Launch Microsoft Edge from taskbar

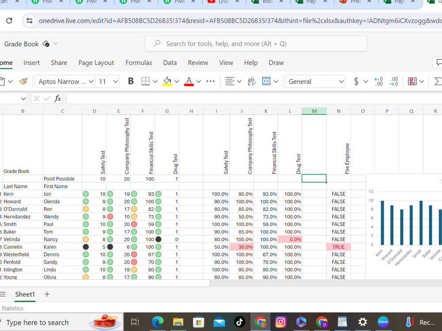click(x=158, y=322)
